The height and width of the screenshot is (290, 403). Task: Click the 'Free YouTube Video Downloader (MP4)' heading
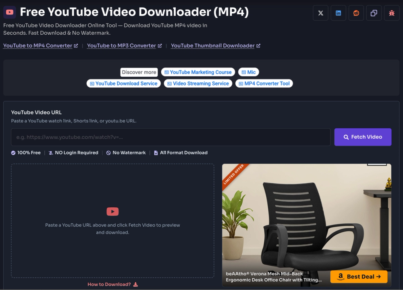[x=134, y=12]
